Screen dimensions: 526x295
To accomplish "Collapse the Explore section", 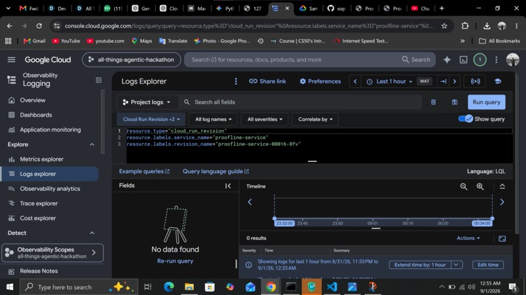I will (x=92, y=145).
